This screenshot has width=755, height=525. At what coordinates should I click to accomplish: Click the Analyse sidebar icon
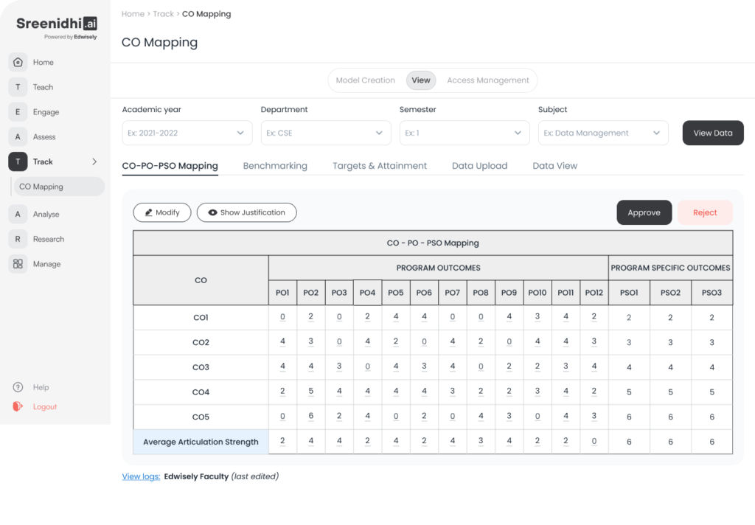(18, 215)
